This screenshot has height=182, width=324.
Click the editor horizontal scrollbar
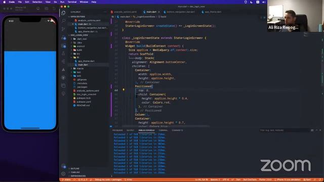pyautogui.click(x=166, y=126)
